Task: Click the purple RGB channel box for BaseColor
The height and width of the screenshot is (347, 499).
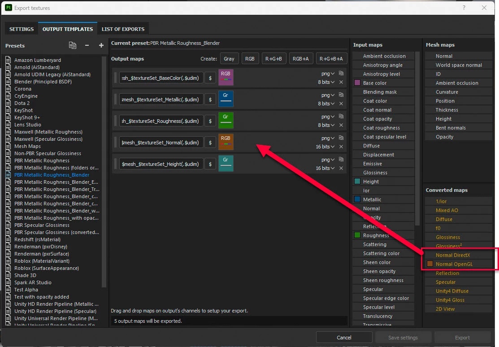Action: [226, 77]
